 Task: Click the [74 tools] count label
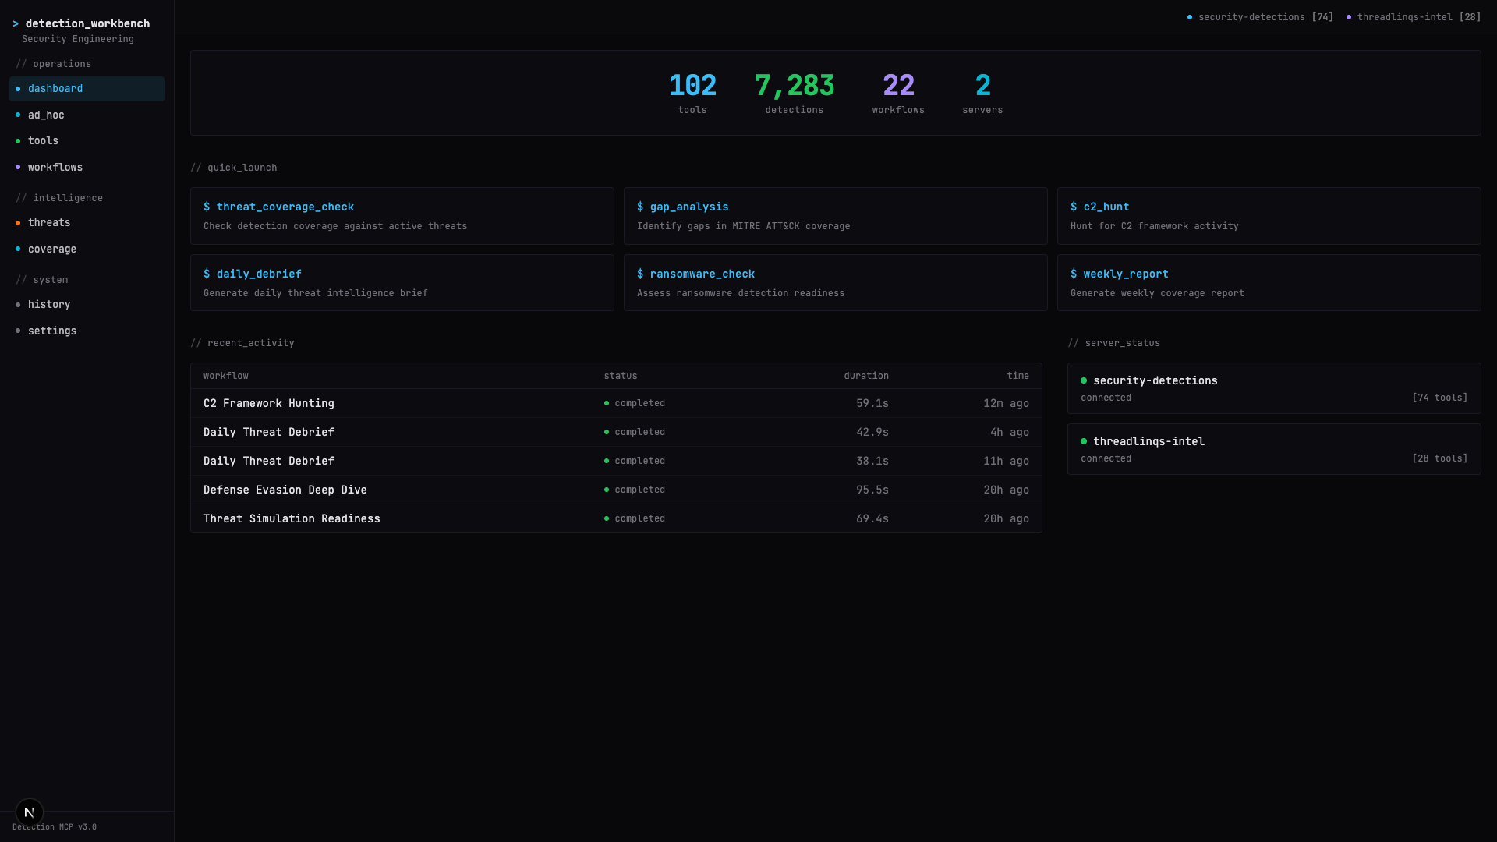click(1439, 398)
